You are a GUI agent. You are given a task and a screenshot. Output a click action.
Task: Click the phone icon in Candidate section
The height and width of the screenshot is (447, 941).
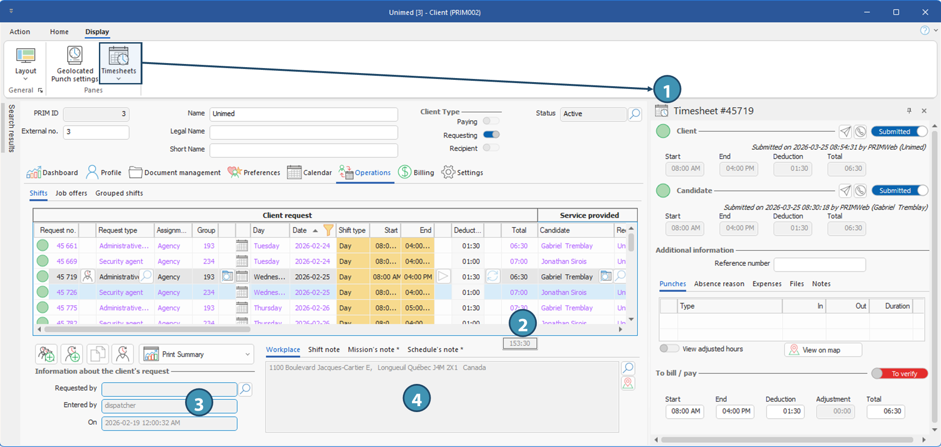click(860, 191)
